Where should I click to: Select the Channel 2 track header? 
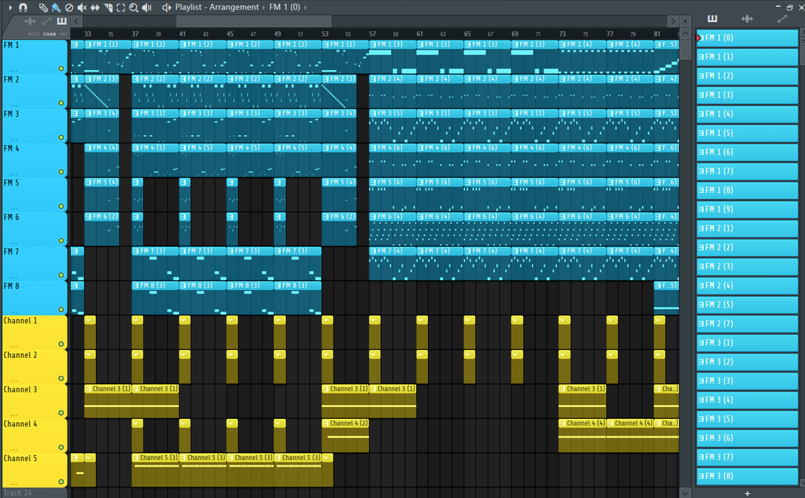(x=34, y=366)
